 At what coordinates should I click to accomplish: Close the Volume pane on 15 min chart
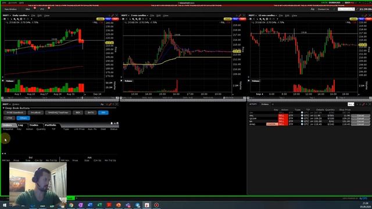[249, 81]
